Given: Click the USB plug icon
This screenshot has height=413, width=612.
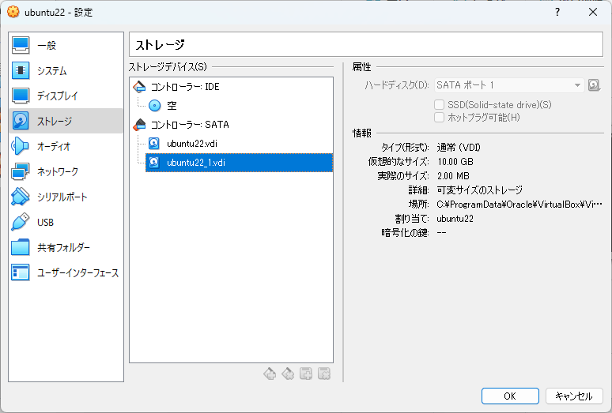Looking at the screenshot, I should [x=21, y=223].
